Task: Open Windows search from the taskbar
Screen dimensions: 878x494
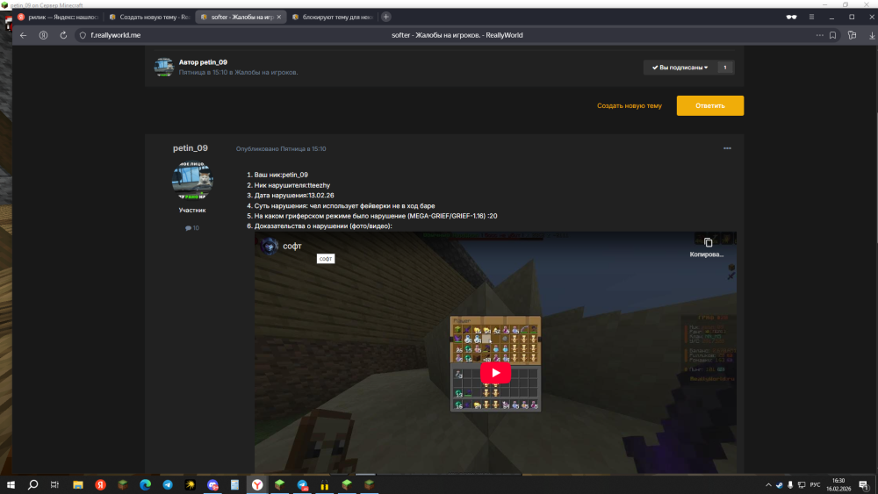Action: (x=33, y=485)
